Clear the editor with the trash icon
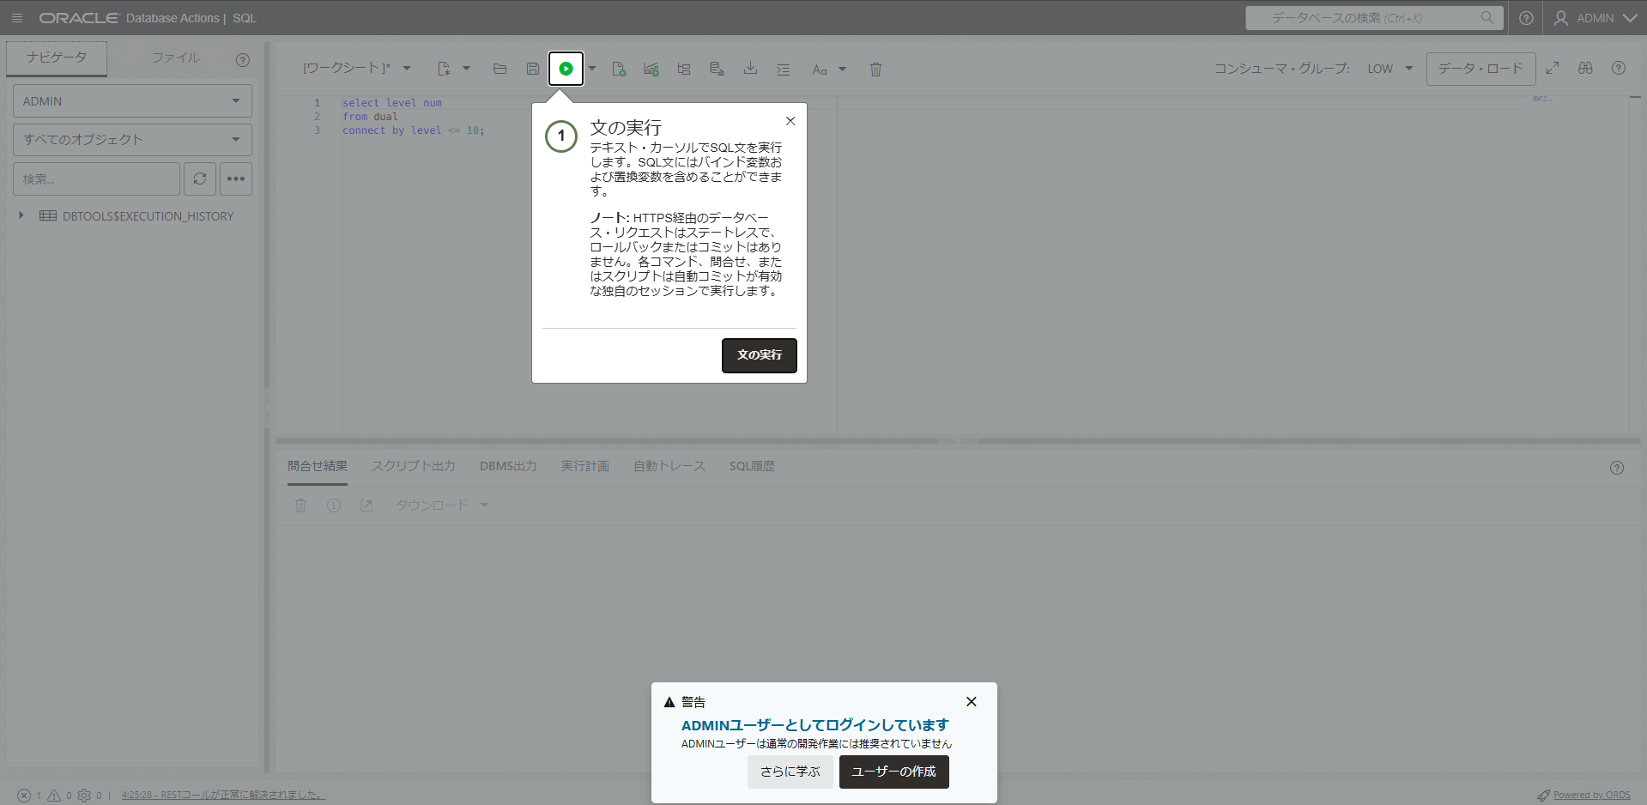The image size is (1647, 805). 875,70
